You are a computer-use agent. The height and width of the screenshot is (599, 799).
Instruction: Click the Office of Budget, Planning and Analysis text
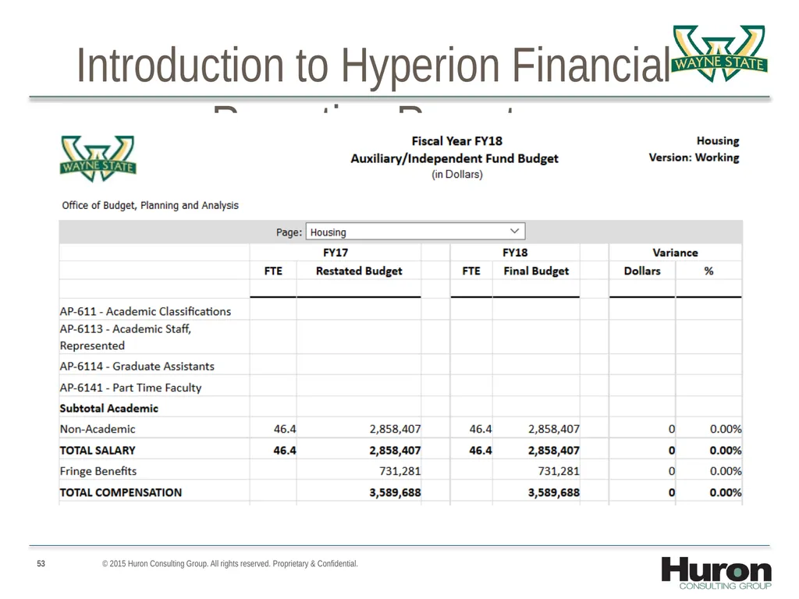click(151, 205)
